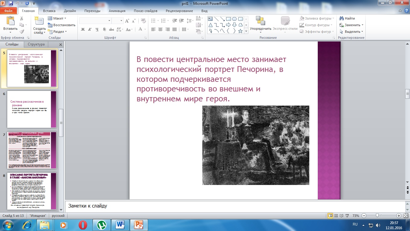Click the Вставить paste clipboard icon

(x=11, y=21)
